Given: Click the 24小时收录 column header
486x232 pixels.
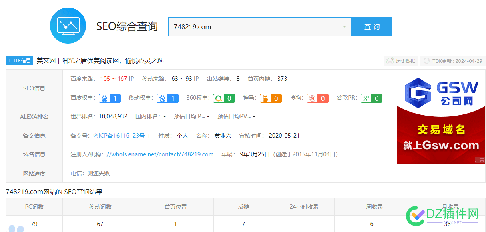Looking at the screenshot, I should pyautogui.click(x=304, y=207).
